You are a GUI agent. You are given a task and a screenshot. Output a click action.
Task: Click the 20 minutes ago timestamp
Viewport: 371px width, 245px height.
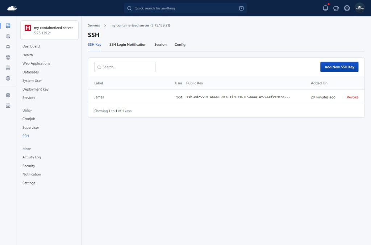coord(323,97)
